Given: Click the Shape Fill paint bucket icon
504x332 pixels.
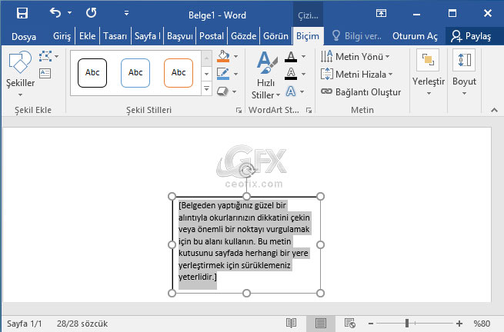Looking at the screenshot, I should point(223,57).
